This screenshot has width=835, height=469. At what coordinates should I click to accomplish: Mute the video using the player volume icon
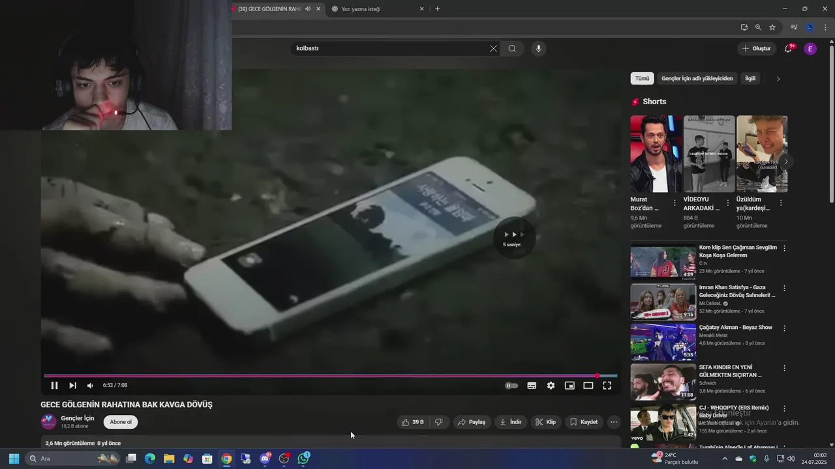[x=91, y=386]
